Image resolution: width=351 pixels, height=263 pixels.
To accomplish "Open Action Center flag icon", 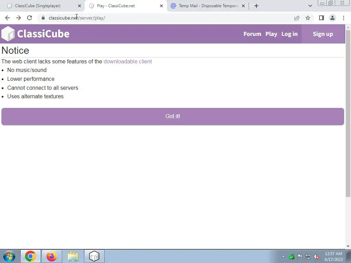I will tap(300, 256).
